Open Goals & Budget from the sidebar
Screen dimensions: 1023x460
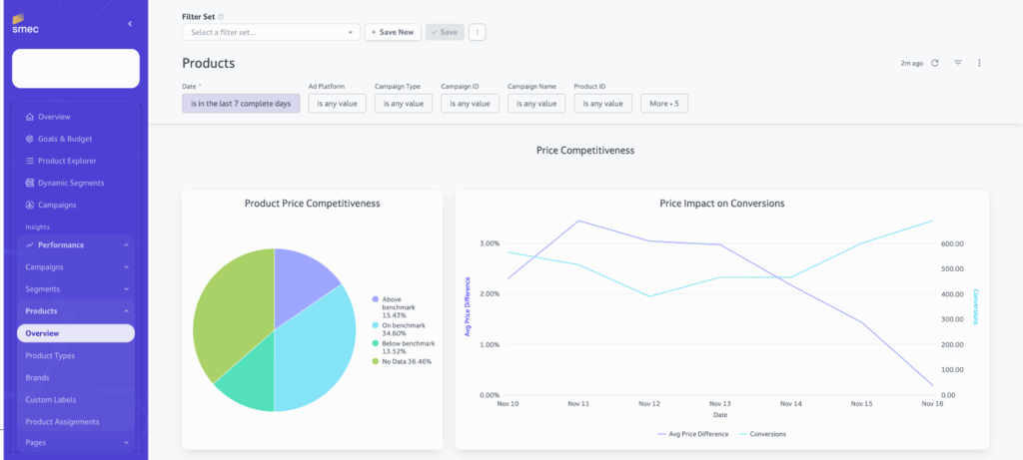64,139
